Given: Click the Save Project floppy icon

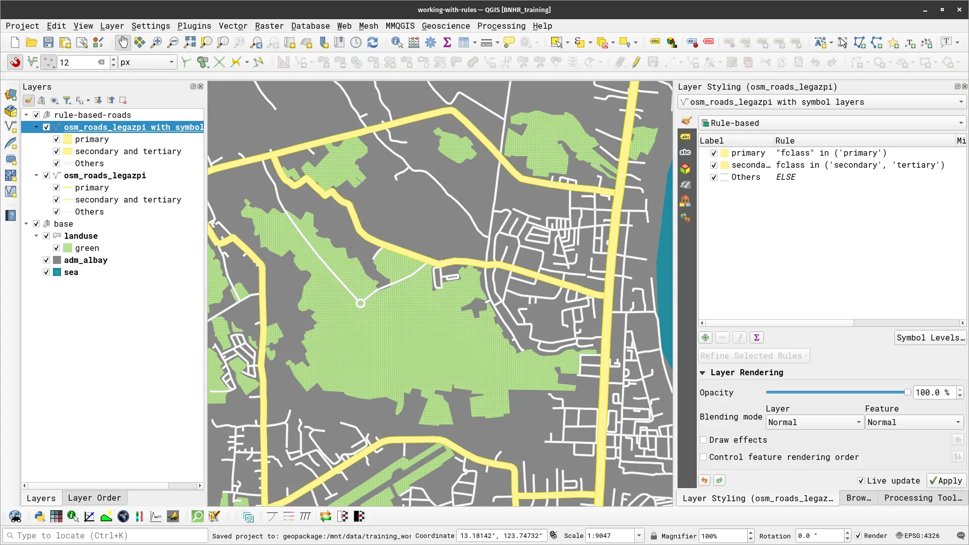Looking at the screenshot, I should 48,43.
